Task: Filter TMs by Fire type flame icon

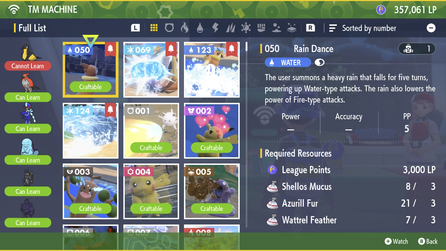Action: click(185, 28)
